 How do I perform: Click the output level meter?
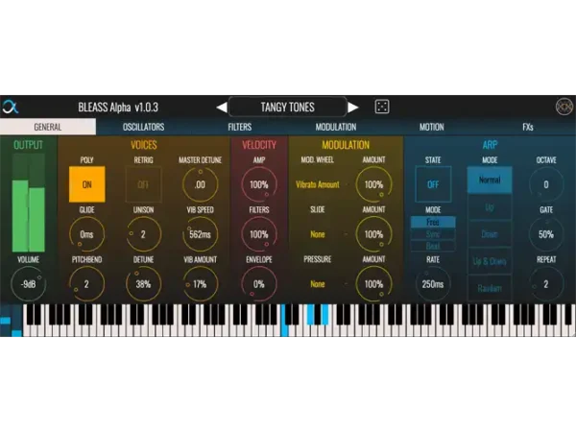(29, 204)
